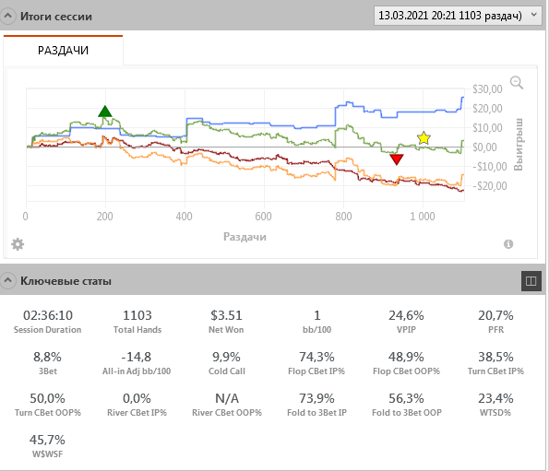Select the РАЗДАЧИ tab

coord(63,51)
